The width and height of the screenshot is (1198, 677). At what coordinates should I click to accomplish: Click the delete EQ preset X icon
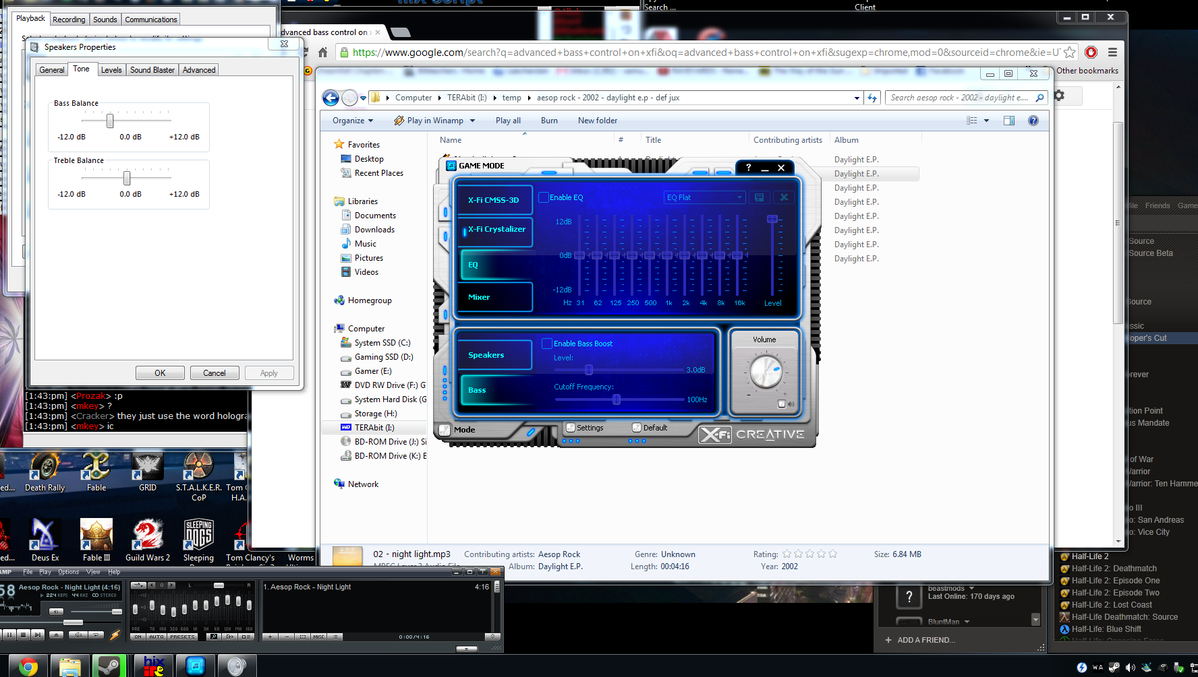pyautogui.click(x=784, y=197)
